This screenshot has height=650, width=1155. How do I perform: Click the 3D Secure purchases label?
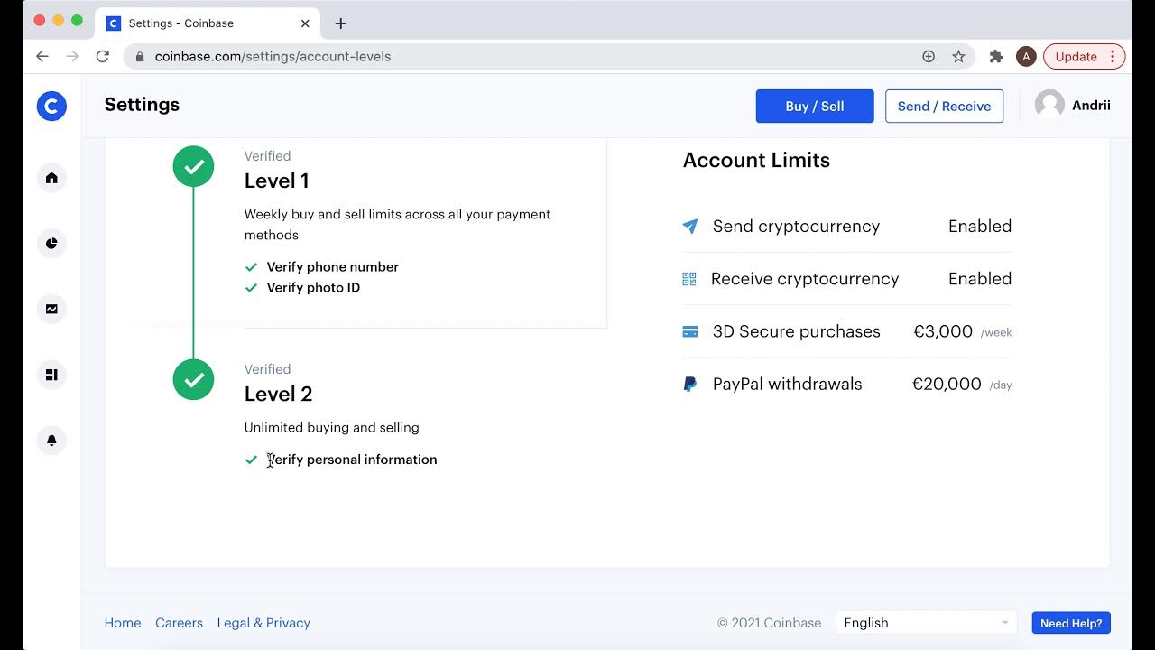pyautogui.click(x=797, y=331)
